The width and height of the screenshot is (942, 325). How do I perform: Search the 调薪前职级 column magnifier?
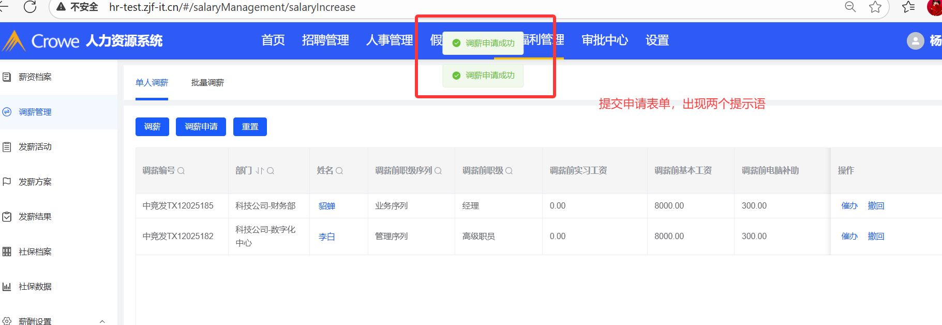click(x=509, y=171)
